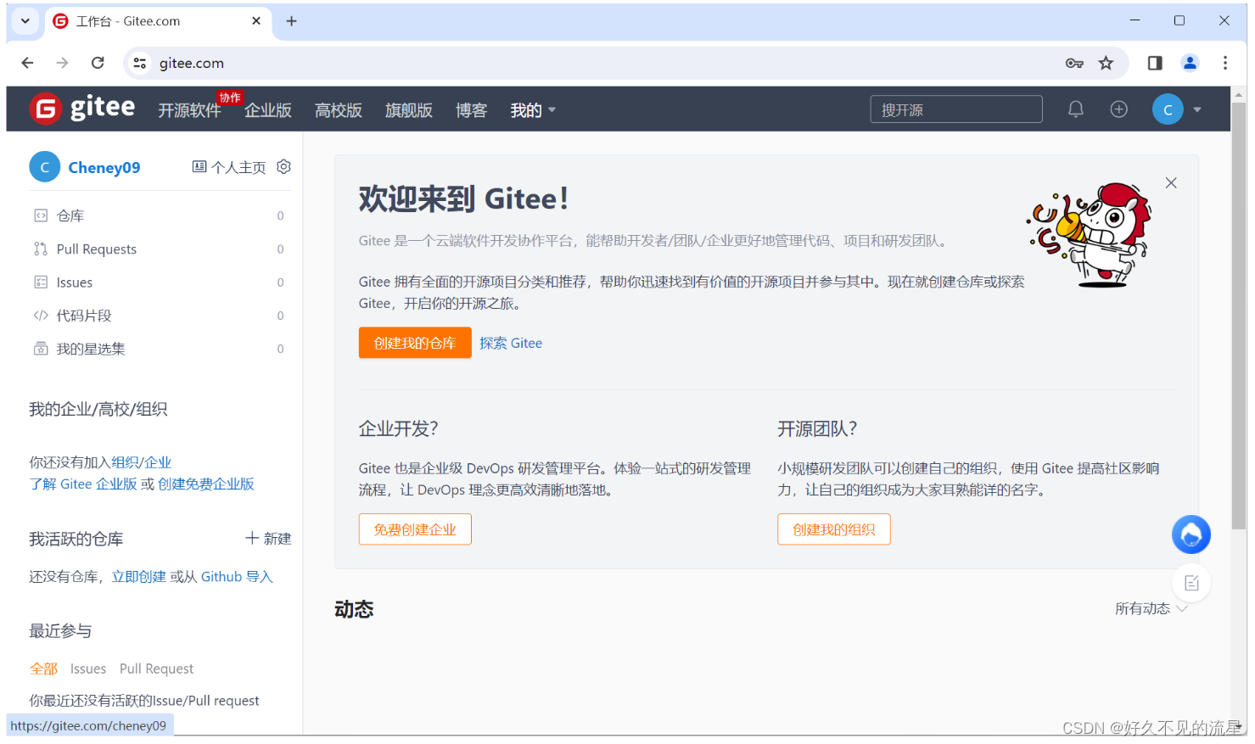Screen dimensions: 1255x744
Task: Click the 创建我的仓库 orange button
Action: (x=415, y=343)
